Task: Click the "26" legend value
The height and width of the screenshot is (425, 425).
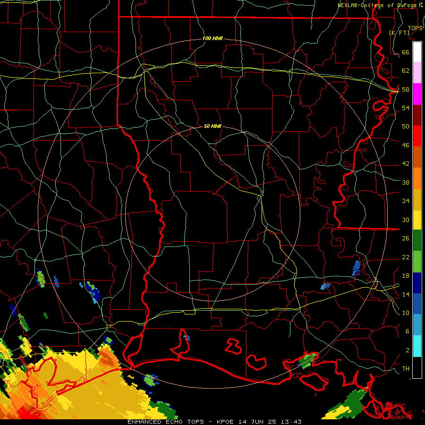Action: pyautogui.click(x=406, y=238)
